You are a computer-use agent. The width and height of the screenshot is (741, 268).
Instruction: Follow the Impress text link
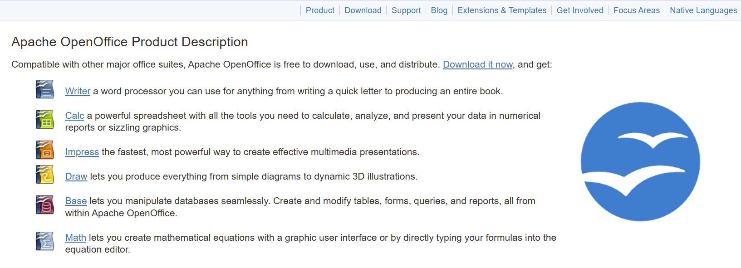point(82,152)
